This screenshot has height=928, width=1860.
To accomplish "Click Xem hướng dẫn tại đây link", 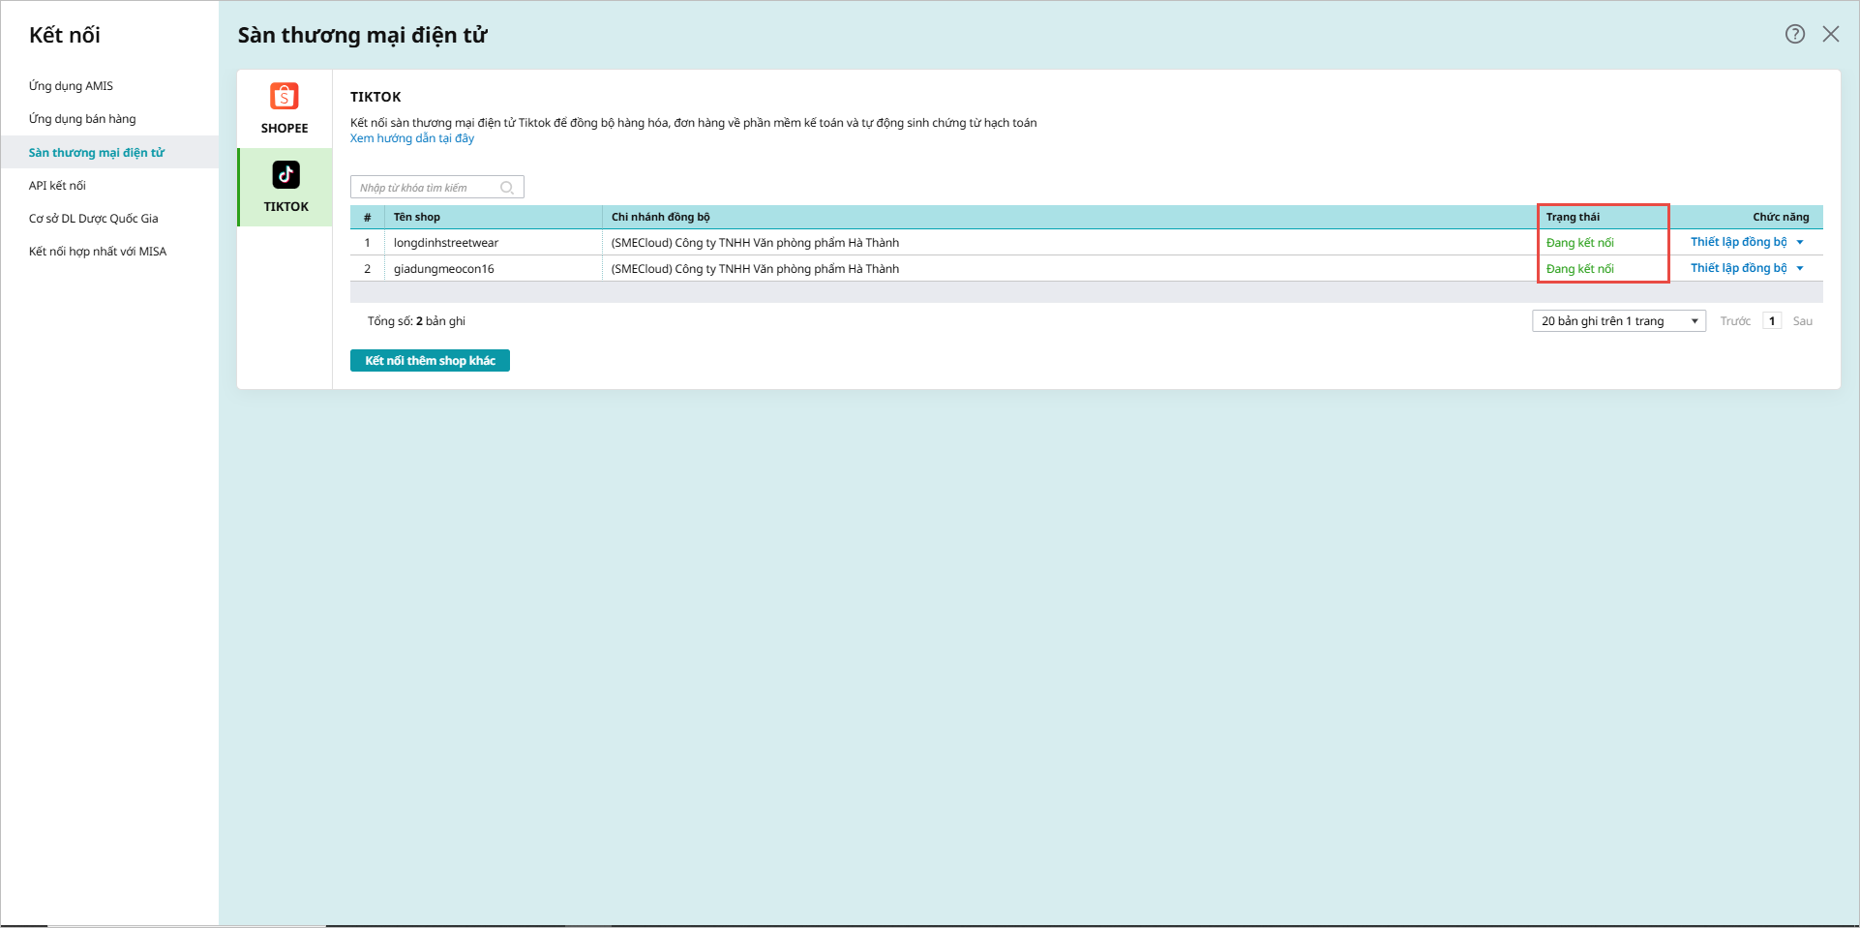I will pos(412,138).
